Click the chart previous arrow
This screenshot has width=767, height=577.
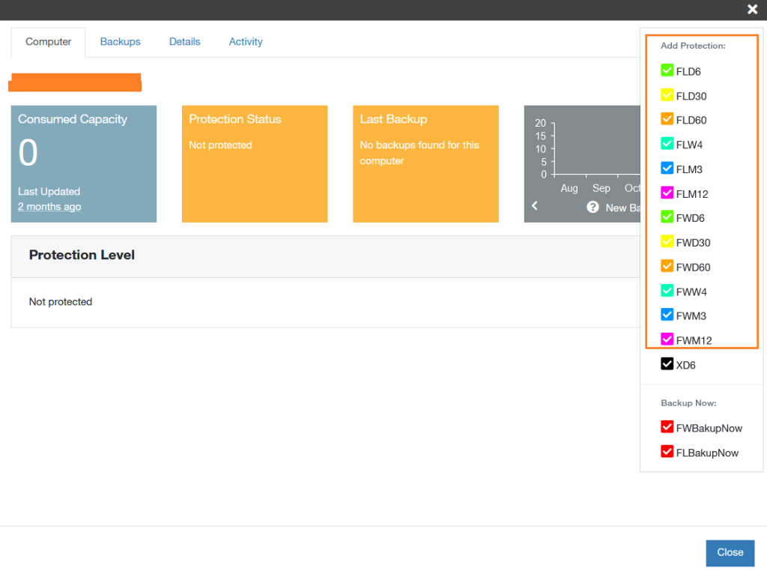(x=535, y=206)
